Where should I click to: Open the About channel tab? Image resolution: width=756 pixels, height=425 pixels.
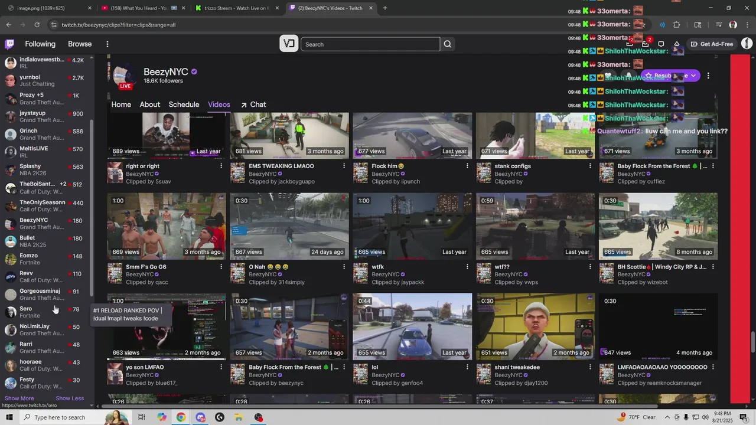click(x=149, y=104)
